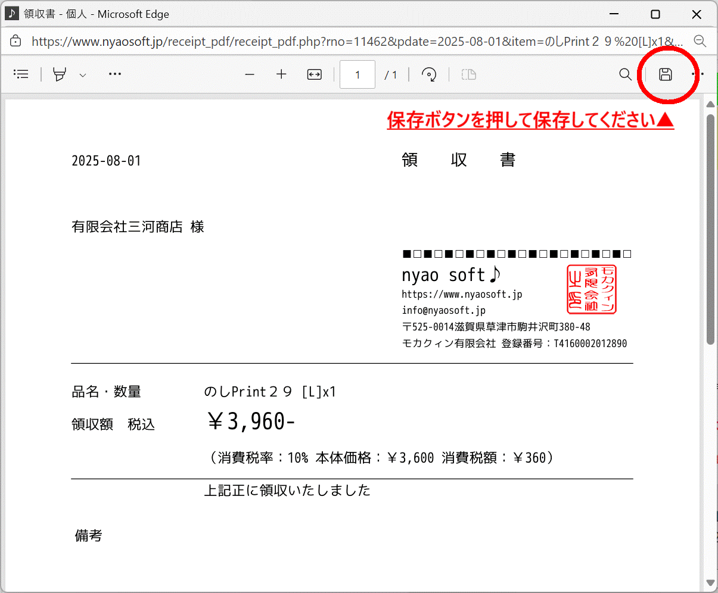This screenshot has height=593, width=718.
Task: Click the registration number T4160002012890
Action: (x=590, y=344)
